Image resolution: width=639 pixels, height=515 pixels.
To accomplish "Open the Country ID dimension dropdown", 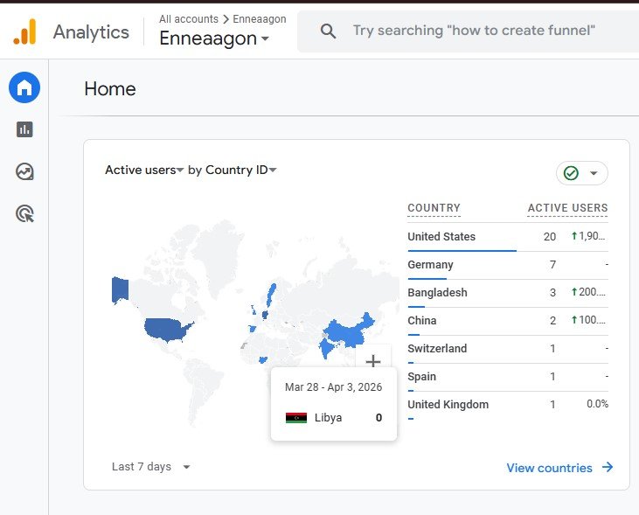I will pyautogui.click(x=241, y=170).
